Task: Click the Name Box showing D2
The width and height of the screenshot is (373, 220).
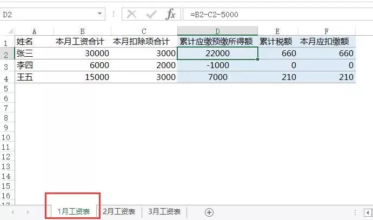Action: 52,14
